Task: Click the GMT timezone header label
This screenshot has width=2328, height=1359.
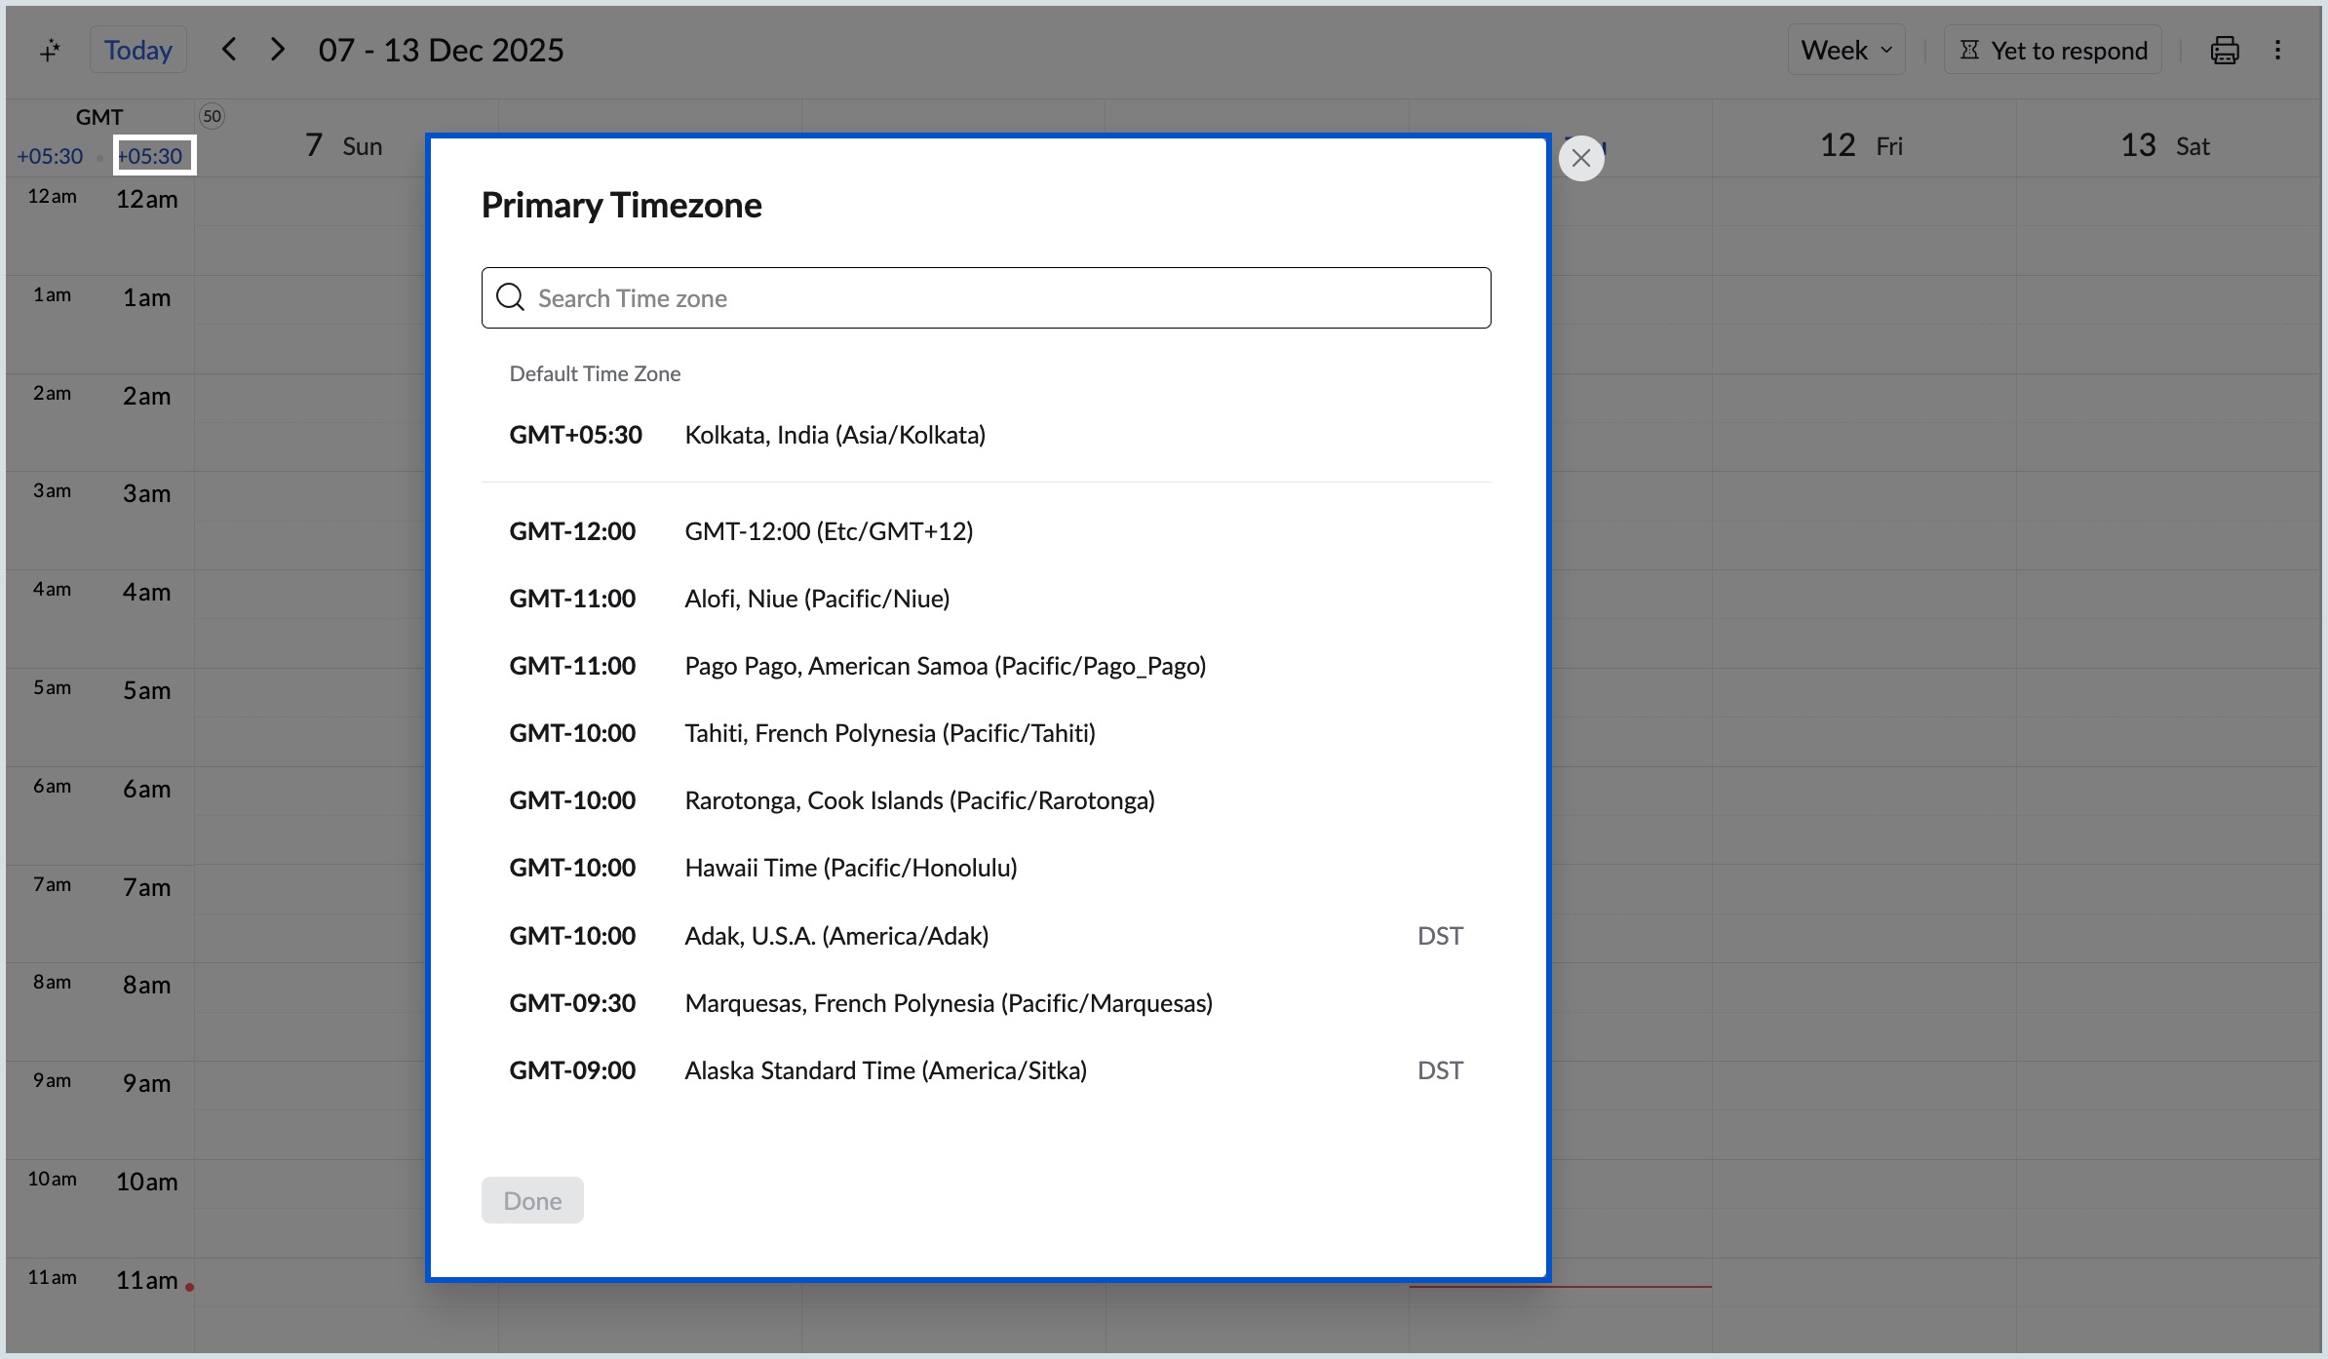Action: pyautogui.click(x=98, y=116)
